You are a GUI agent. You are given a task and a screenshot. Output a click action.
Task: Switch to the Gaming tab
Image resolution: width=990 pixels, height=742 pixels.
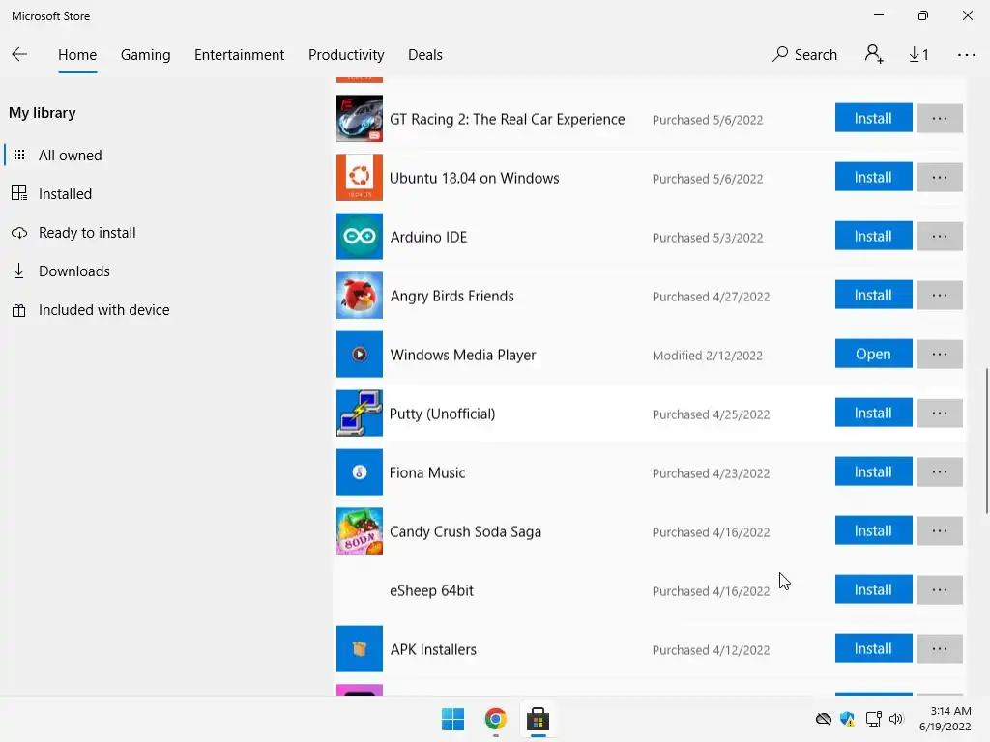pyautogui.click(x=145, y=55)
